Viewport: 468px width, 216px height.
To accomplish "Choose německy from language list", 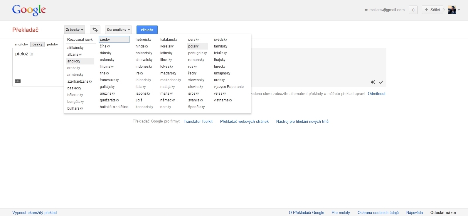I will tap(168, 100).
